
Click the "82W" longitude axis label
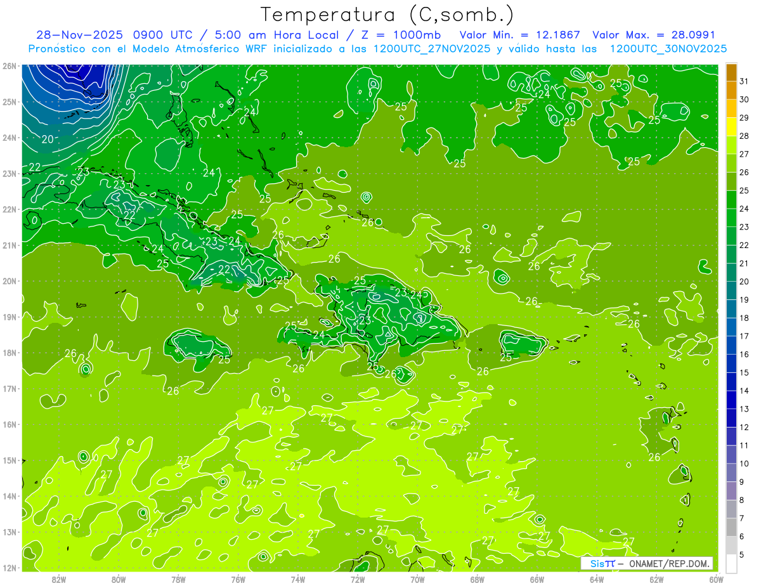click(x=59, y=579)
